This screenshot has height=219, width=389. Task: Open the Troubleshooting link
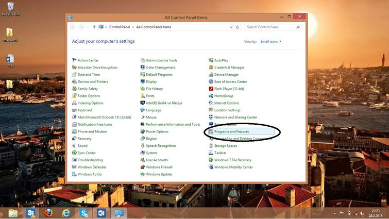[90, 160]
